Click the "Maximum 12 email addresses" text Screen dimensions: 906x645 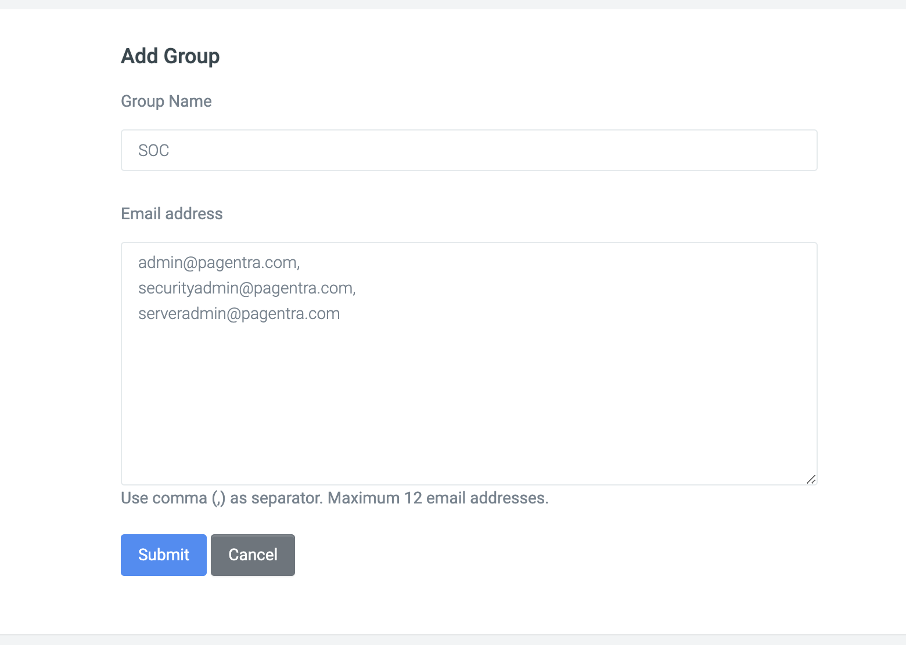click(x=438, y=498)
